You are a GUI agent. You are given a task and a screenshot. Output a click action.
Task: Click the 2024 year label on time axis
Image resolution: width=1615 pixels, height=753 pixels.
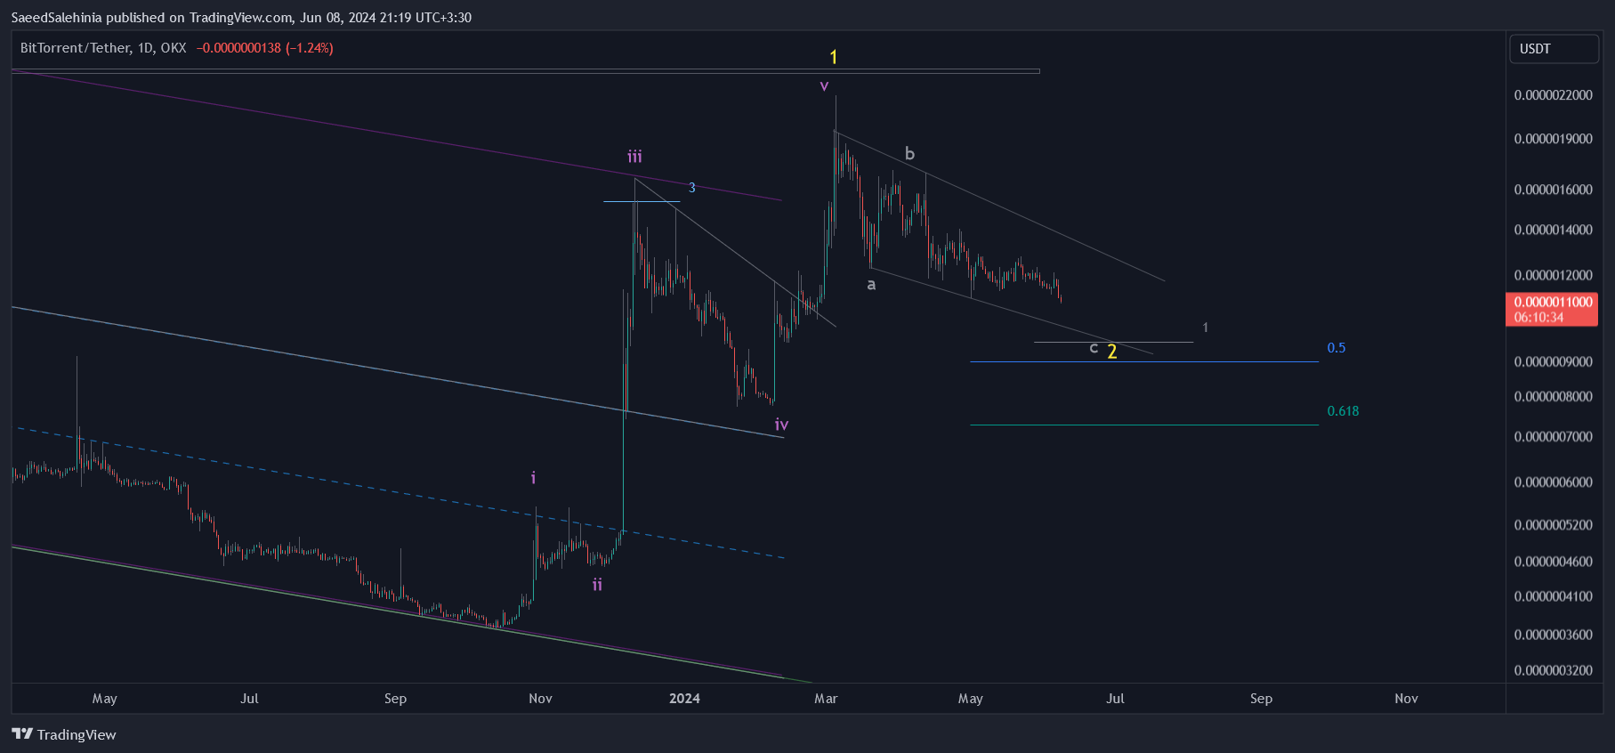tap(684, 699)
